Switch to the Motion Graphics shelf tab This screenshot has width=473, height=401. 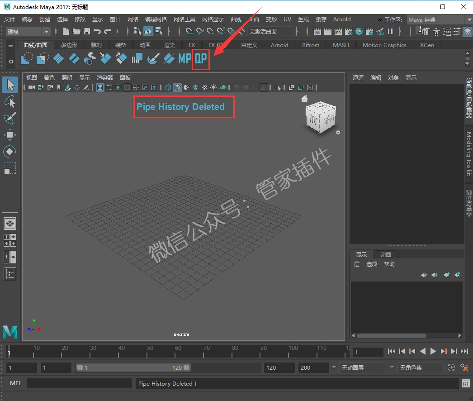point(384,45)
